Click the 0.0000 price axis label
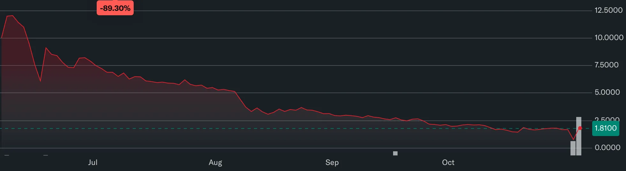This screenshot has width=626, height=171. [x=607, y=147]
